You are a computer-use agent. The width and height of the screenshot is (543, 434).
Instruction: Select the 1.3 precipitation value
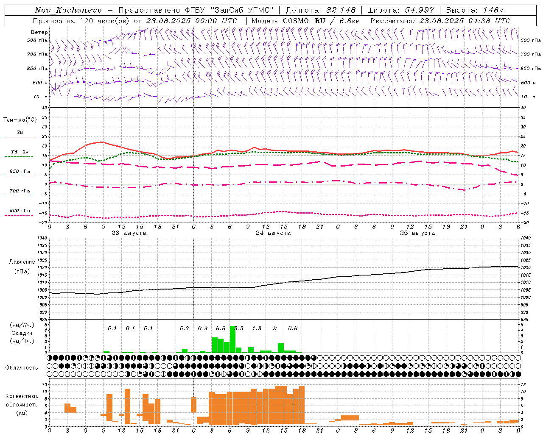(257, 328)
